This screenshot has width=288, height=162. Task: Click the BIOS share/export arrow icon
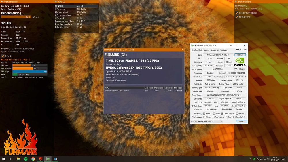[235, 69]
